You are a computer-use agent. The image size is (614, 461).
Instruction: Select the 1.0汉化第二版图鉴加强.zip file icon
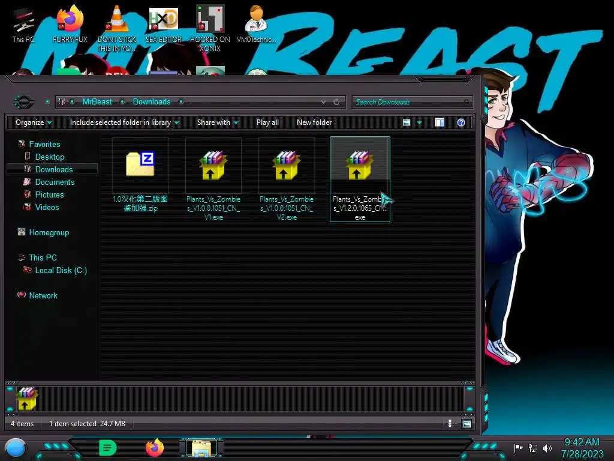coord(140,164)
